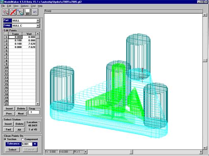The image size is (209, 156).
Task: Select the Component radio button
Action: tap(22, 139)
